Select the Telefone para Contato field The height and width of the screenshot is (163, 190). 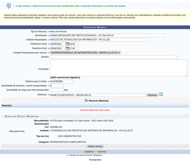[x=61, y=81]
